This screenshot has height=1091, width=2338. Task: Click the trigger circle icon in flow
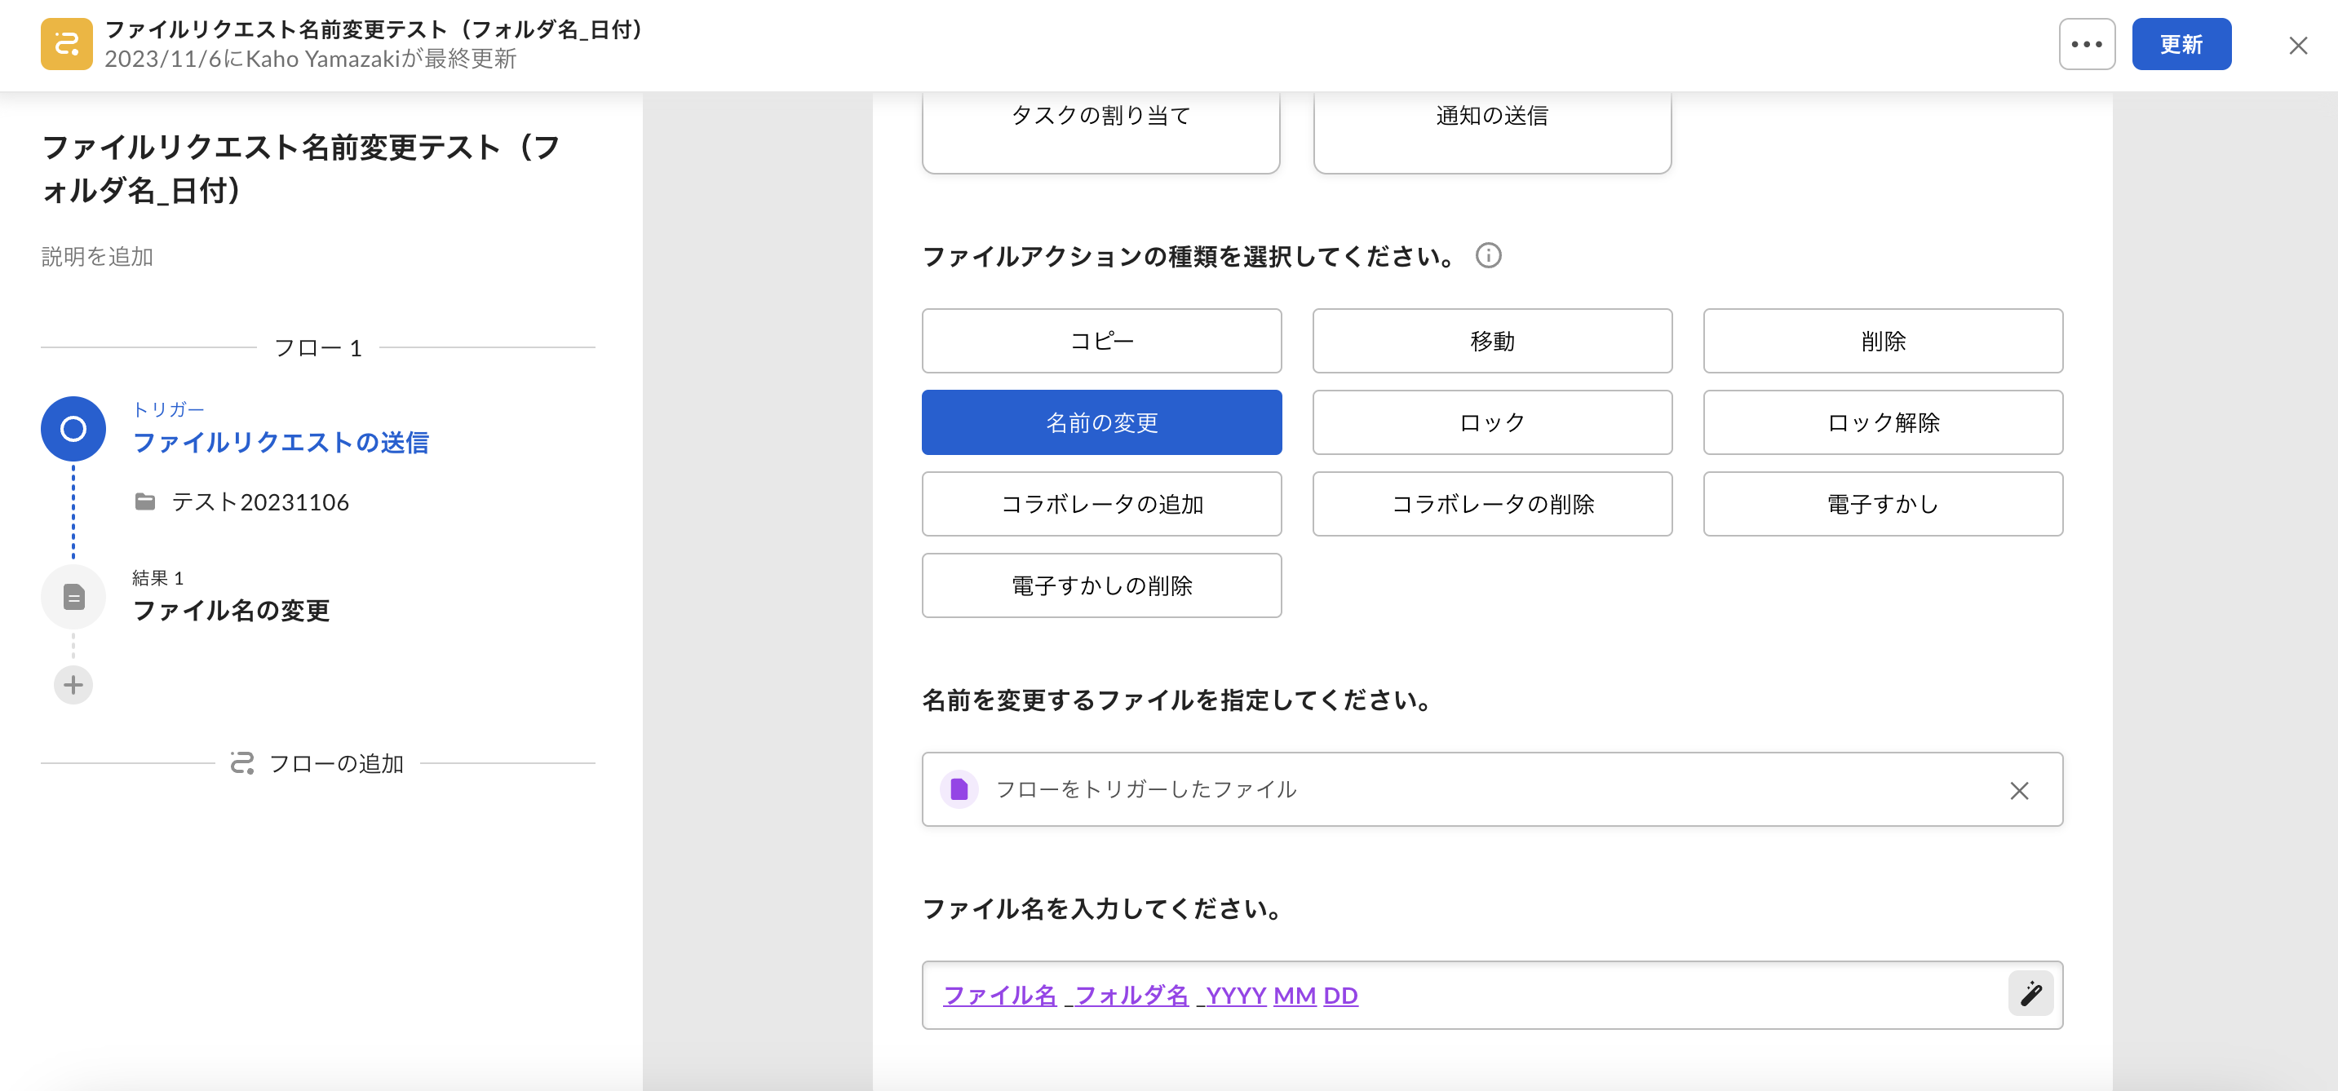coord(73,428)
